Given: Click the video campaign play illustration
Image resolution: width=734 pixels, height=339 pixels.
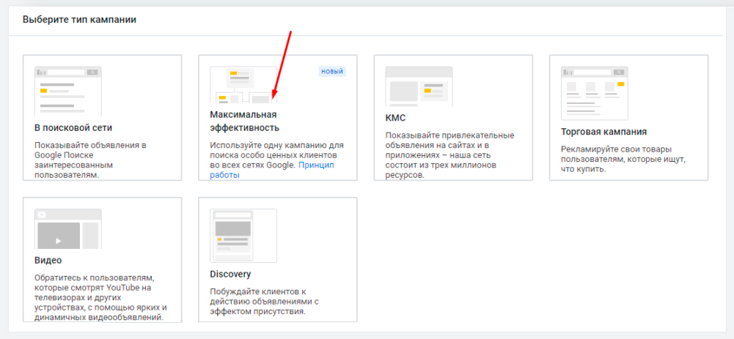Looking at the screenshot, I should pyautogui.click(x=68, y=228).
